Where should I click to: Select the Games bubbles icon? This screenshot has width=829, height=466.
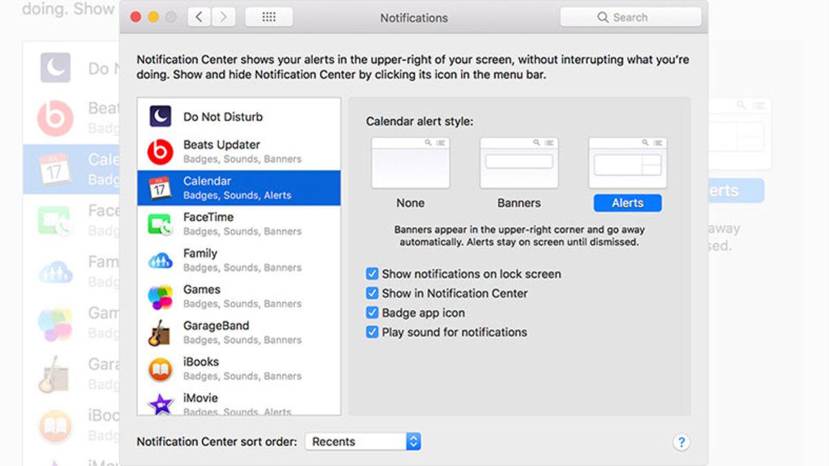click(x=160, y=297)
